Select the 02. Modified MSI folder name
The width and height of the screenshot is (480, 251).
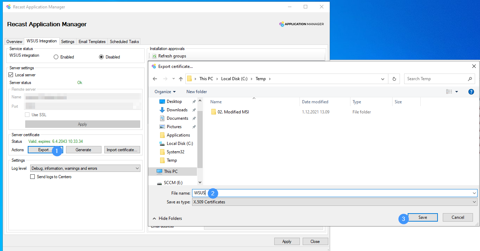(x=233, y=112)
